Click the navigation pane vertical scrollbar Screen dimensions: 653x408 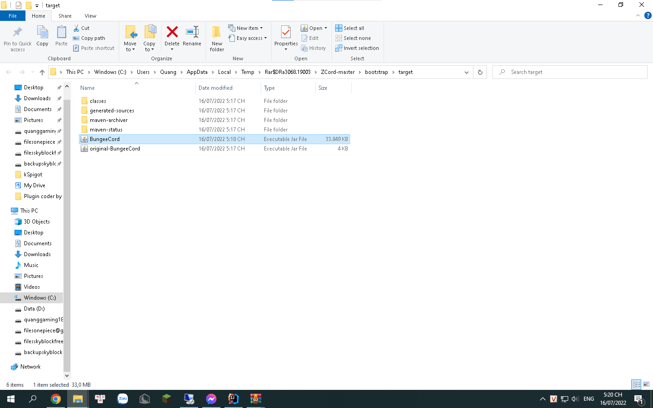[x=67, y=227]
